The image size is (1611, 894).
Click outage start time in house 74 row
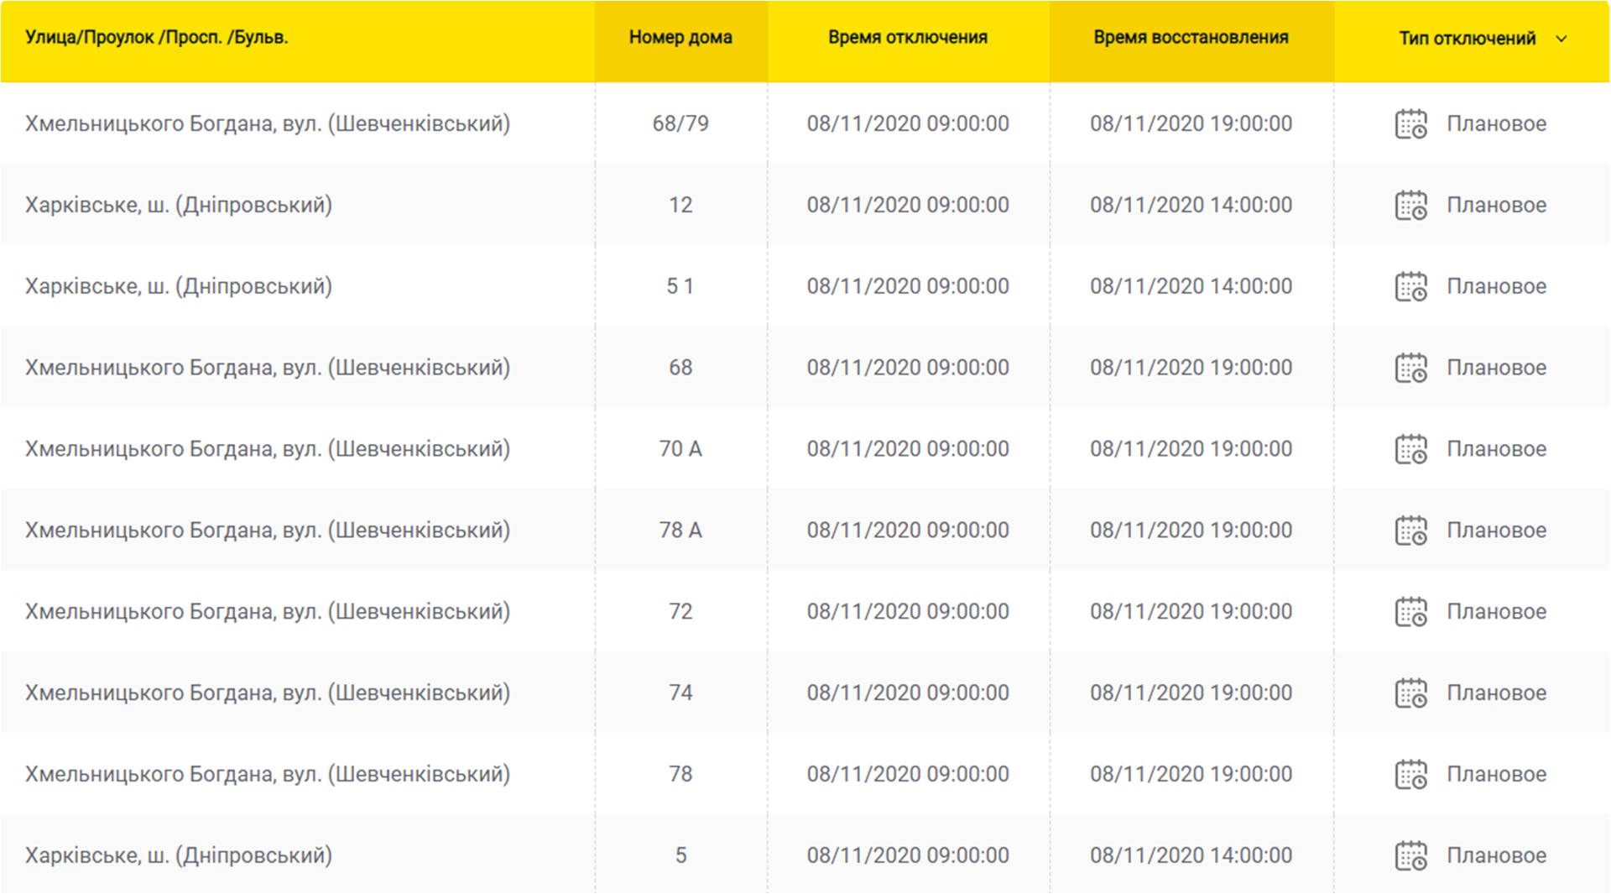[x=908, y=693]
